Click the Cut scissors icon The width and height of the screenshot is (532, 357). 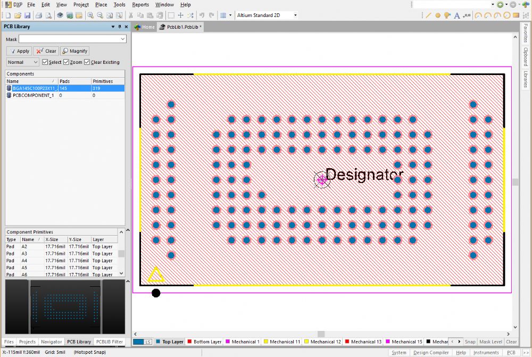[x=131, y=15]
